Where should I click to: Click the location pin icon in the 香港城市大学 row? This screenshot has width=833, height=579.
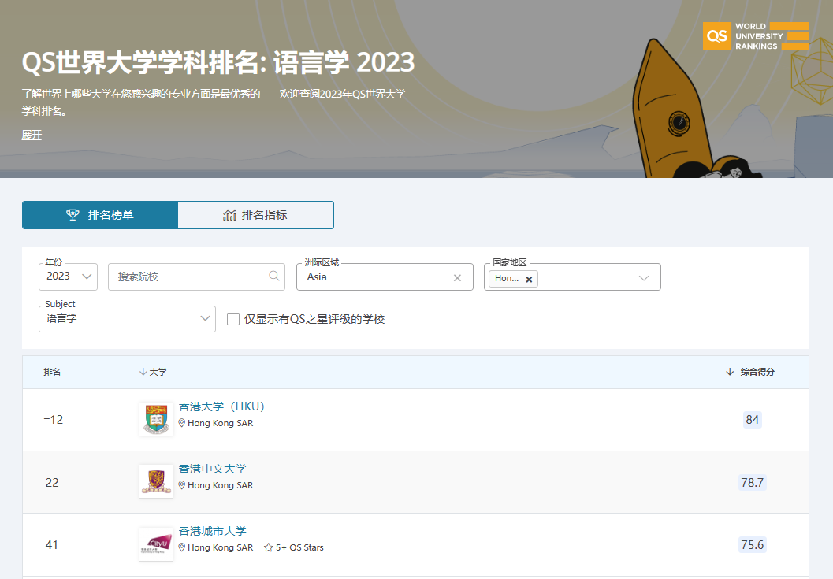coord(182,547)
